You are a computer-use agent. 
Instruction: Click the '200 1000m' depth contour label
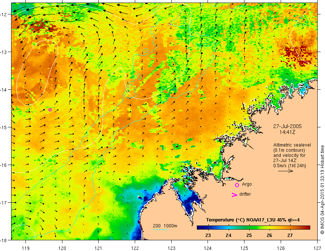pos(165,226)
